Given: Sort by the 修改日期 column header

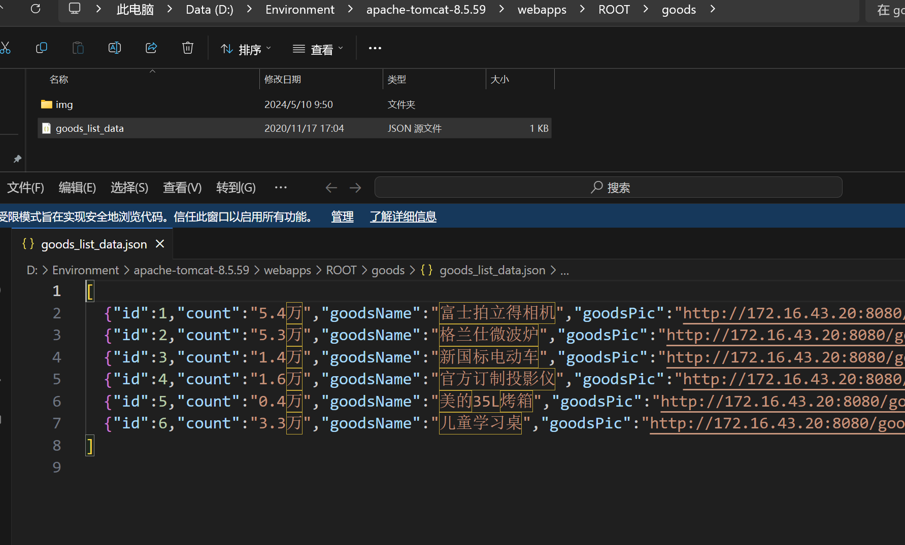Looking at the screenshot, I should (x=283, y=80).
